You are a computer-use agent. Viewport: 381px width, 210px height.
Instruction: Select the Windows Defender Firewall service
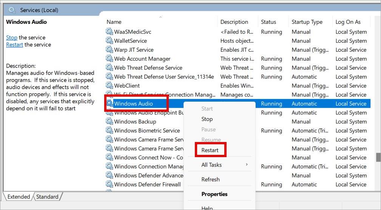tap(148, 185)
